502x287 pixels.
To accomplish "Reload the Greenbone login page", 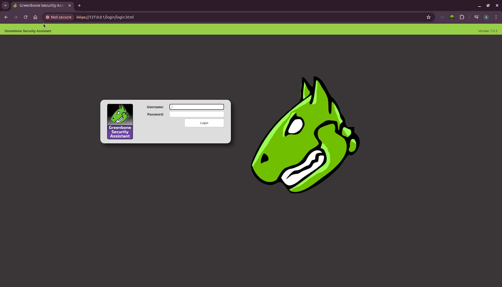I will tap(25, 17).
